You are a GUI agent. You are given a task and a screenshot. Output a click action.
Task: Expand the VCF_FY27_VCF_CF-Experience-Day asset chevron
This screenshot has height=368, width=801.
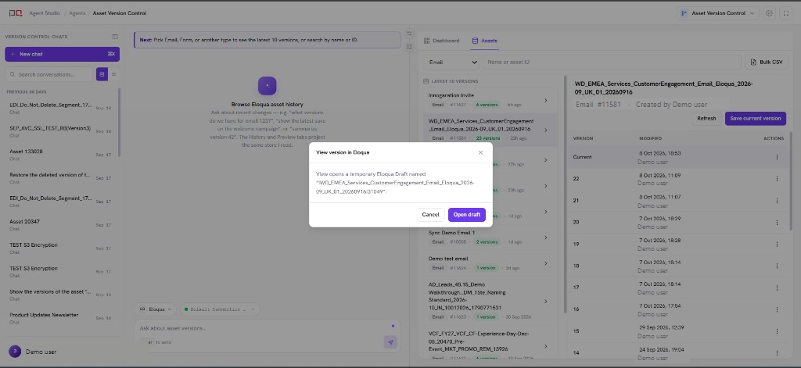(545, 346)
